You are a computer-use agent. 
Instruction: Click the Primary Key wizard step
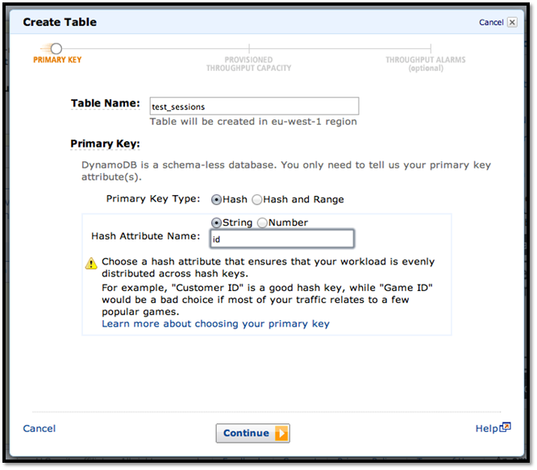(x=57, y=60)
